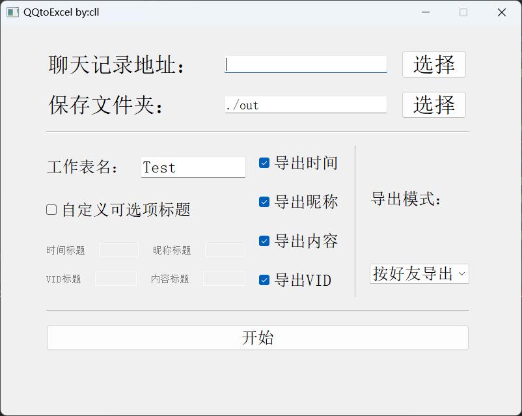The height and width of the screenshot is (416, 522).
Task: Click the 内容标题 title input box
Action: [225, 279]
